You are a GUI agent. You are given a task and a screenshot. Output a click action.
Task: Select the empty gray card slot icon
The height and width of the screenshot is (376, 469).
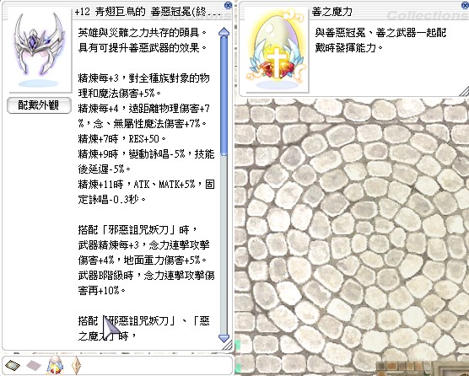pos(34,365)
